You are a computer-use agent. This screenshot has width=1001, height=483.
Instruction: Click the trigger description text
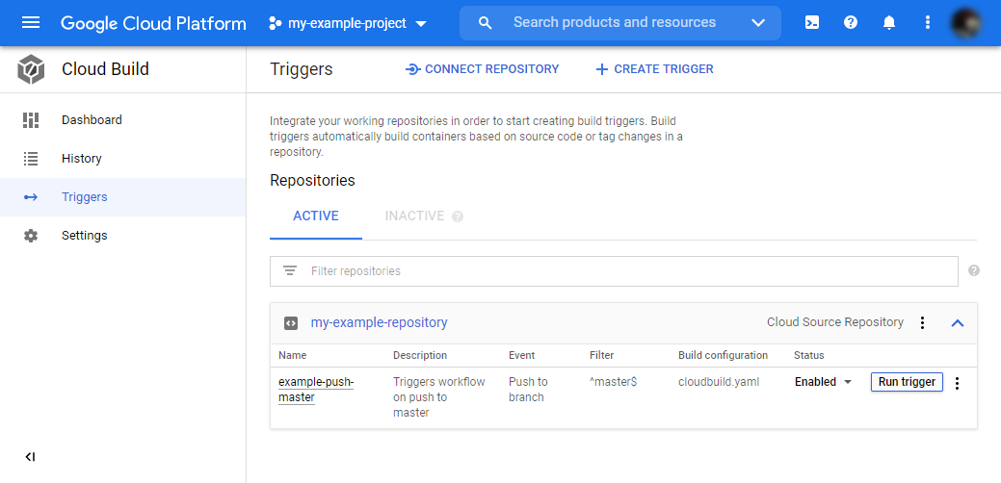[439, 397]
